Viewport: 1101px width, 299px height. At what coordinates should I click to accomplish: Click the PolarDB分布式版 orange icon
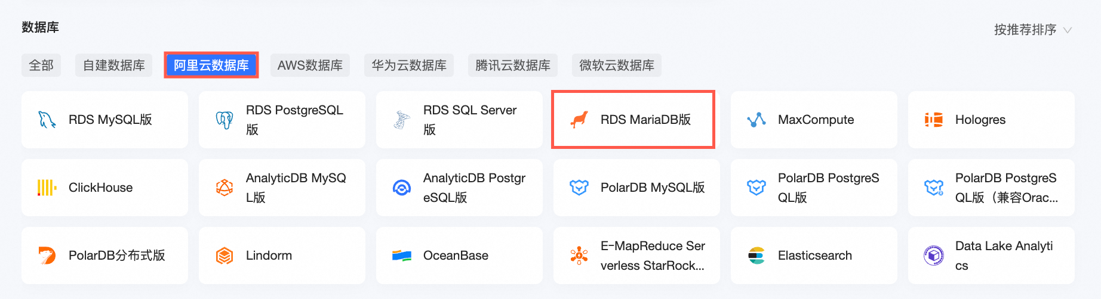click(x=47, y=256)
